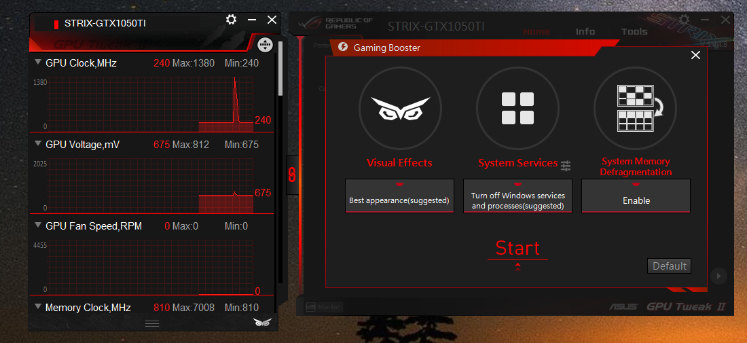Open Visual Effects option dropdown
This screenshot has height=343, width=747.
click(400, 196)
